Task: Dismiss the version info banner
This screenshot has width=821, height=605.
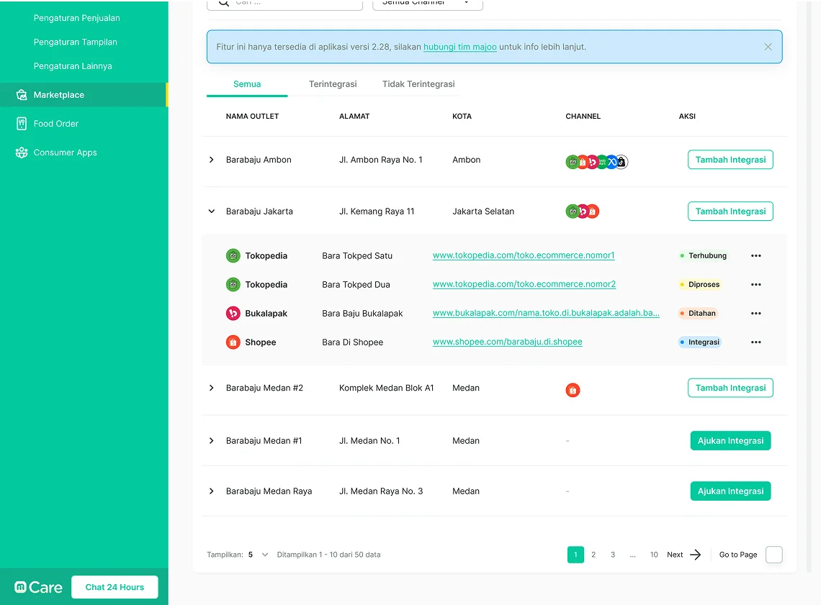Action: coord(768,47)
